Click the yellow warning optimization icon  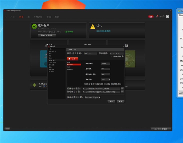[x=93, y=26]
